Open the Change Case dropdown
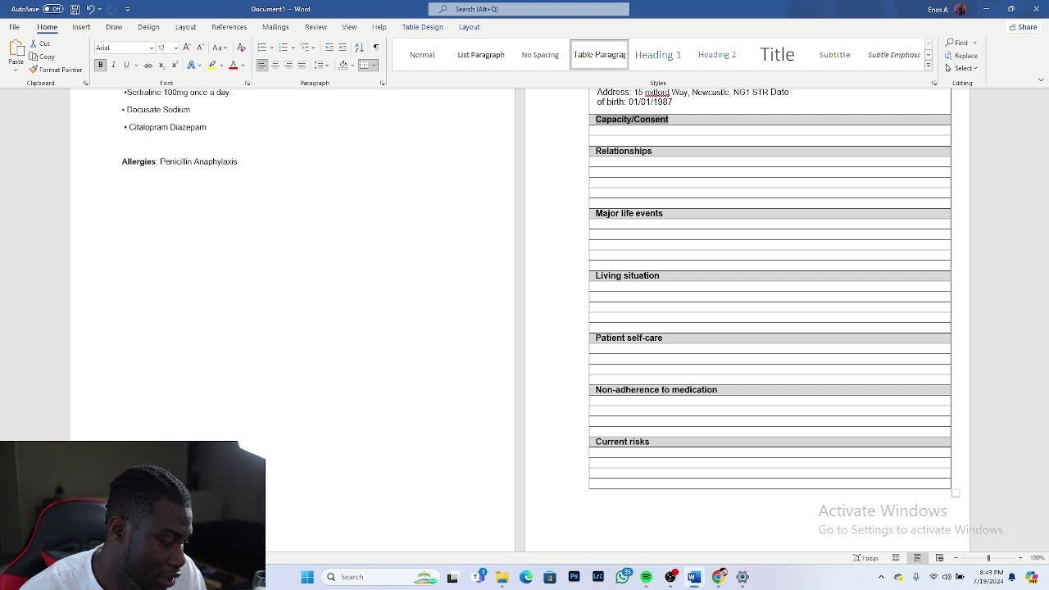Viewport: 1049px width, 590px height. click(220, 47)
